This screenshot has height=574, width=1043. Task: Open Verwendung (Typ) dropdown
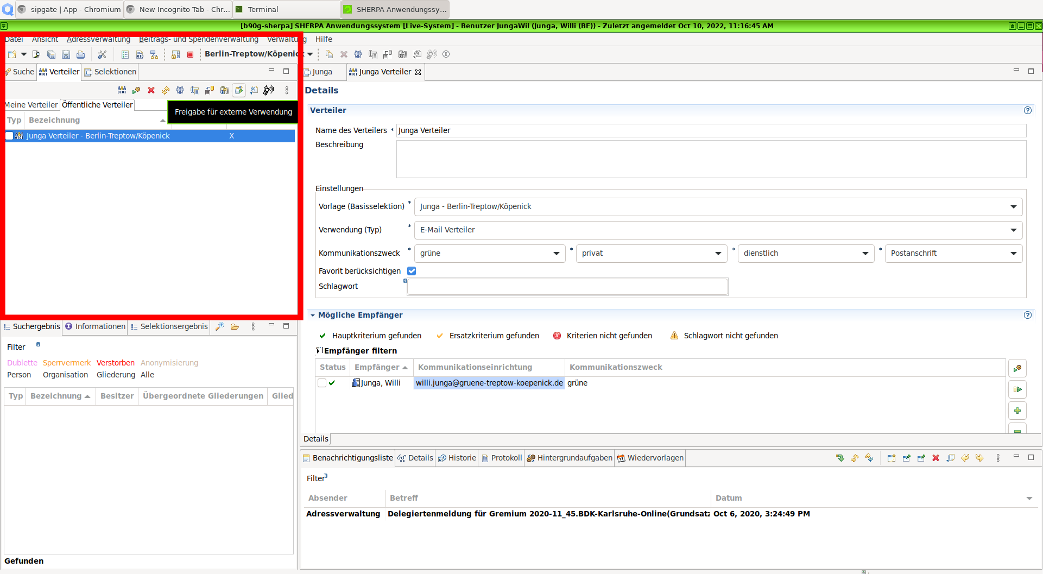click(1013, 230)
